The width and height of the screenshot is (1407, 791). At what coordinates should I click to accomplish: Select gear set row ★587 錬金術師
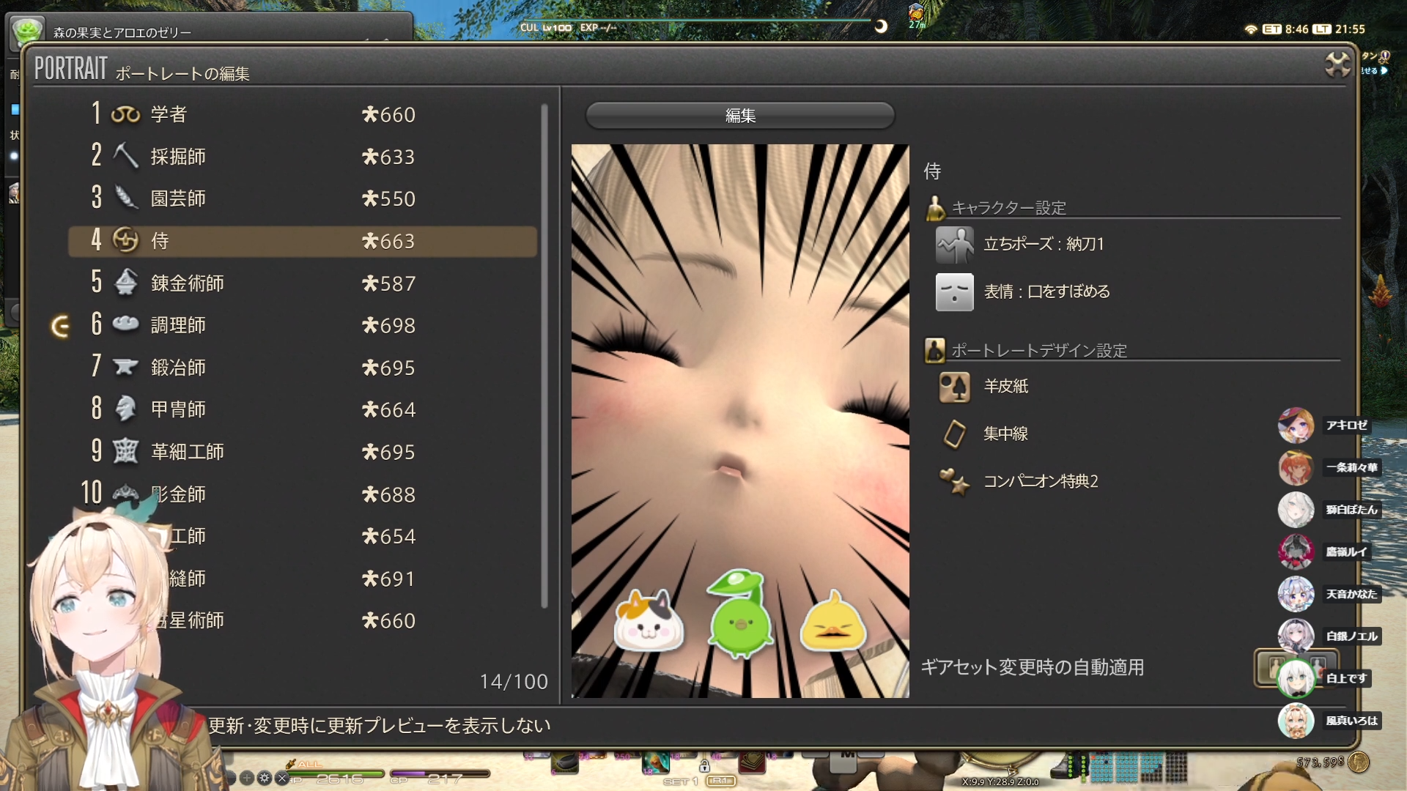click(303, 283)
